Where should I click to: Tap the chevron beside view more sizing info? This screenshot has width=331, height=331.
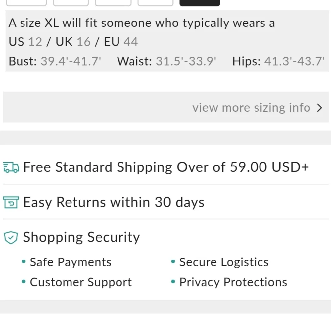[320, 108]
